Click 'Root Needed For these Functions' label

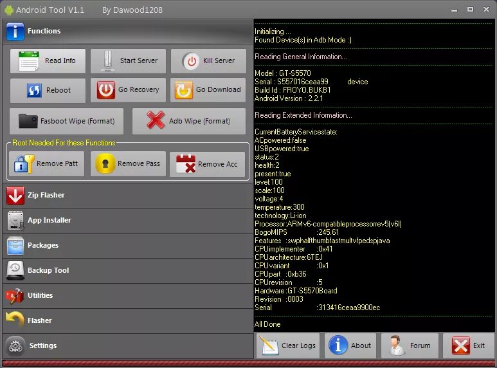(x=64, y=143)
